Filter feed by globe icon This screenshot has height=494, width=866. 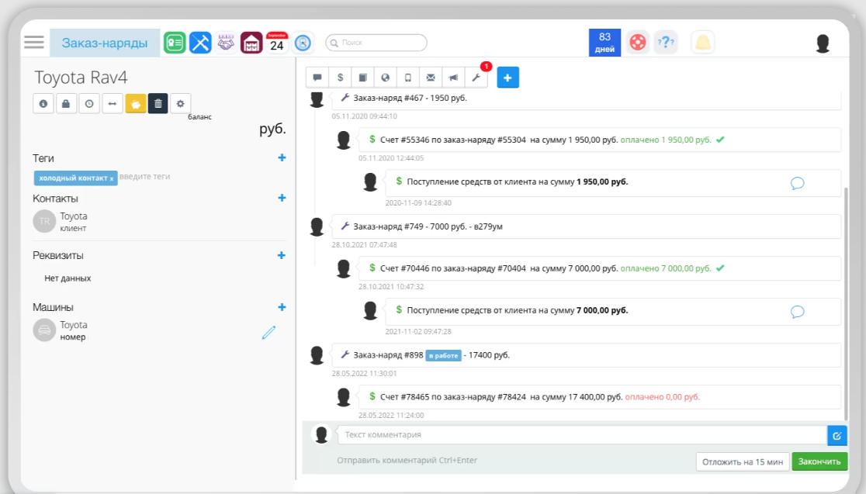click(386, 78)
